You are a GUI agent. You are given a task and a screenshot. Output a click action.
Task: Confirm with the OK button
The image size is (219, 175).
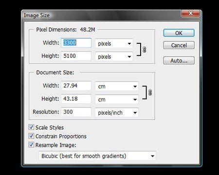(179, 33)
